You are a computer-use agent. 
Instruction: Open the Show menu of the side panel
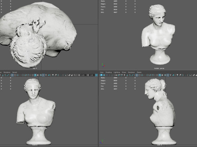[124, 72]
